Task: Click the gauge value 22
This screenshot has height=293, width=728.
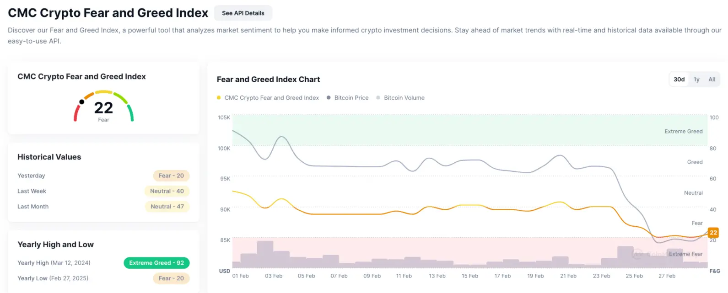Action: pyautogui.click(x=103, y=108)
